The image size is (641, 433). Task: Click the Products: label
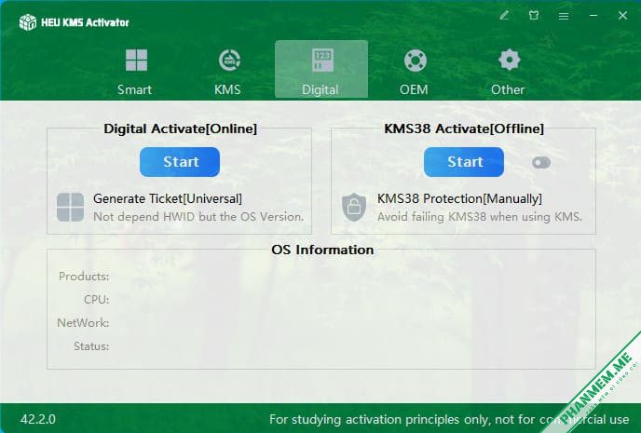[x=84, y=277]
